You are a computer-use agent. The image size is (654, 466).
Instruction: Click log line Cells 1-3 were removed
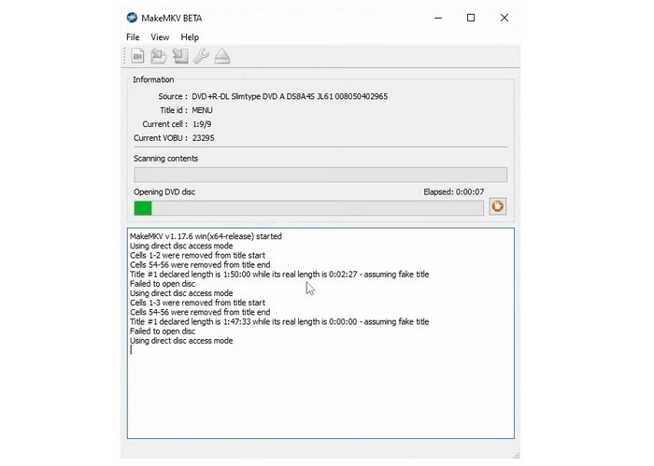(197, 303)
